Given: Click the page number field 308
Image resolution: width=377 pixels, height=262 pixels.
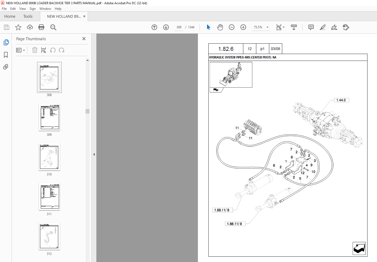Looking at the screenshot, I should [x=179, y=27].
